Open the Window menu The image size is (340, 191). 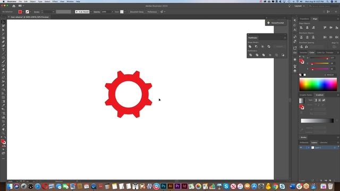pos(70,1)
